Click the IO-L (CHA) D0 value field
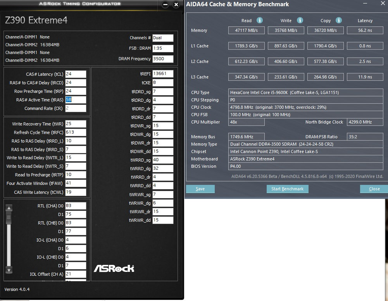 pyautogui.click(x=76, y=240)
